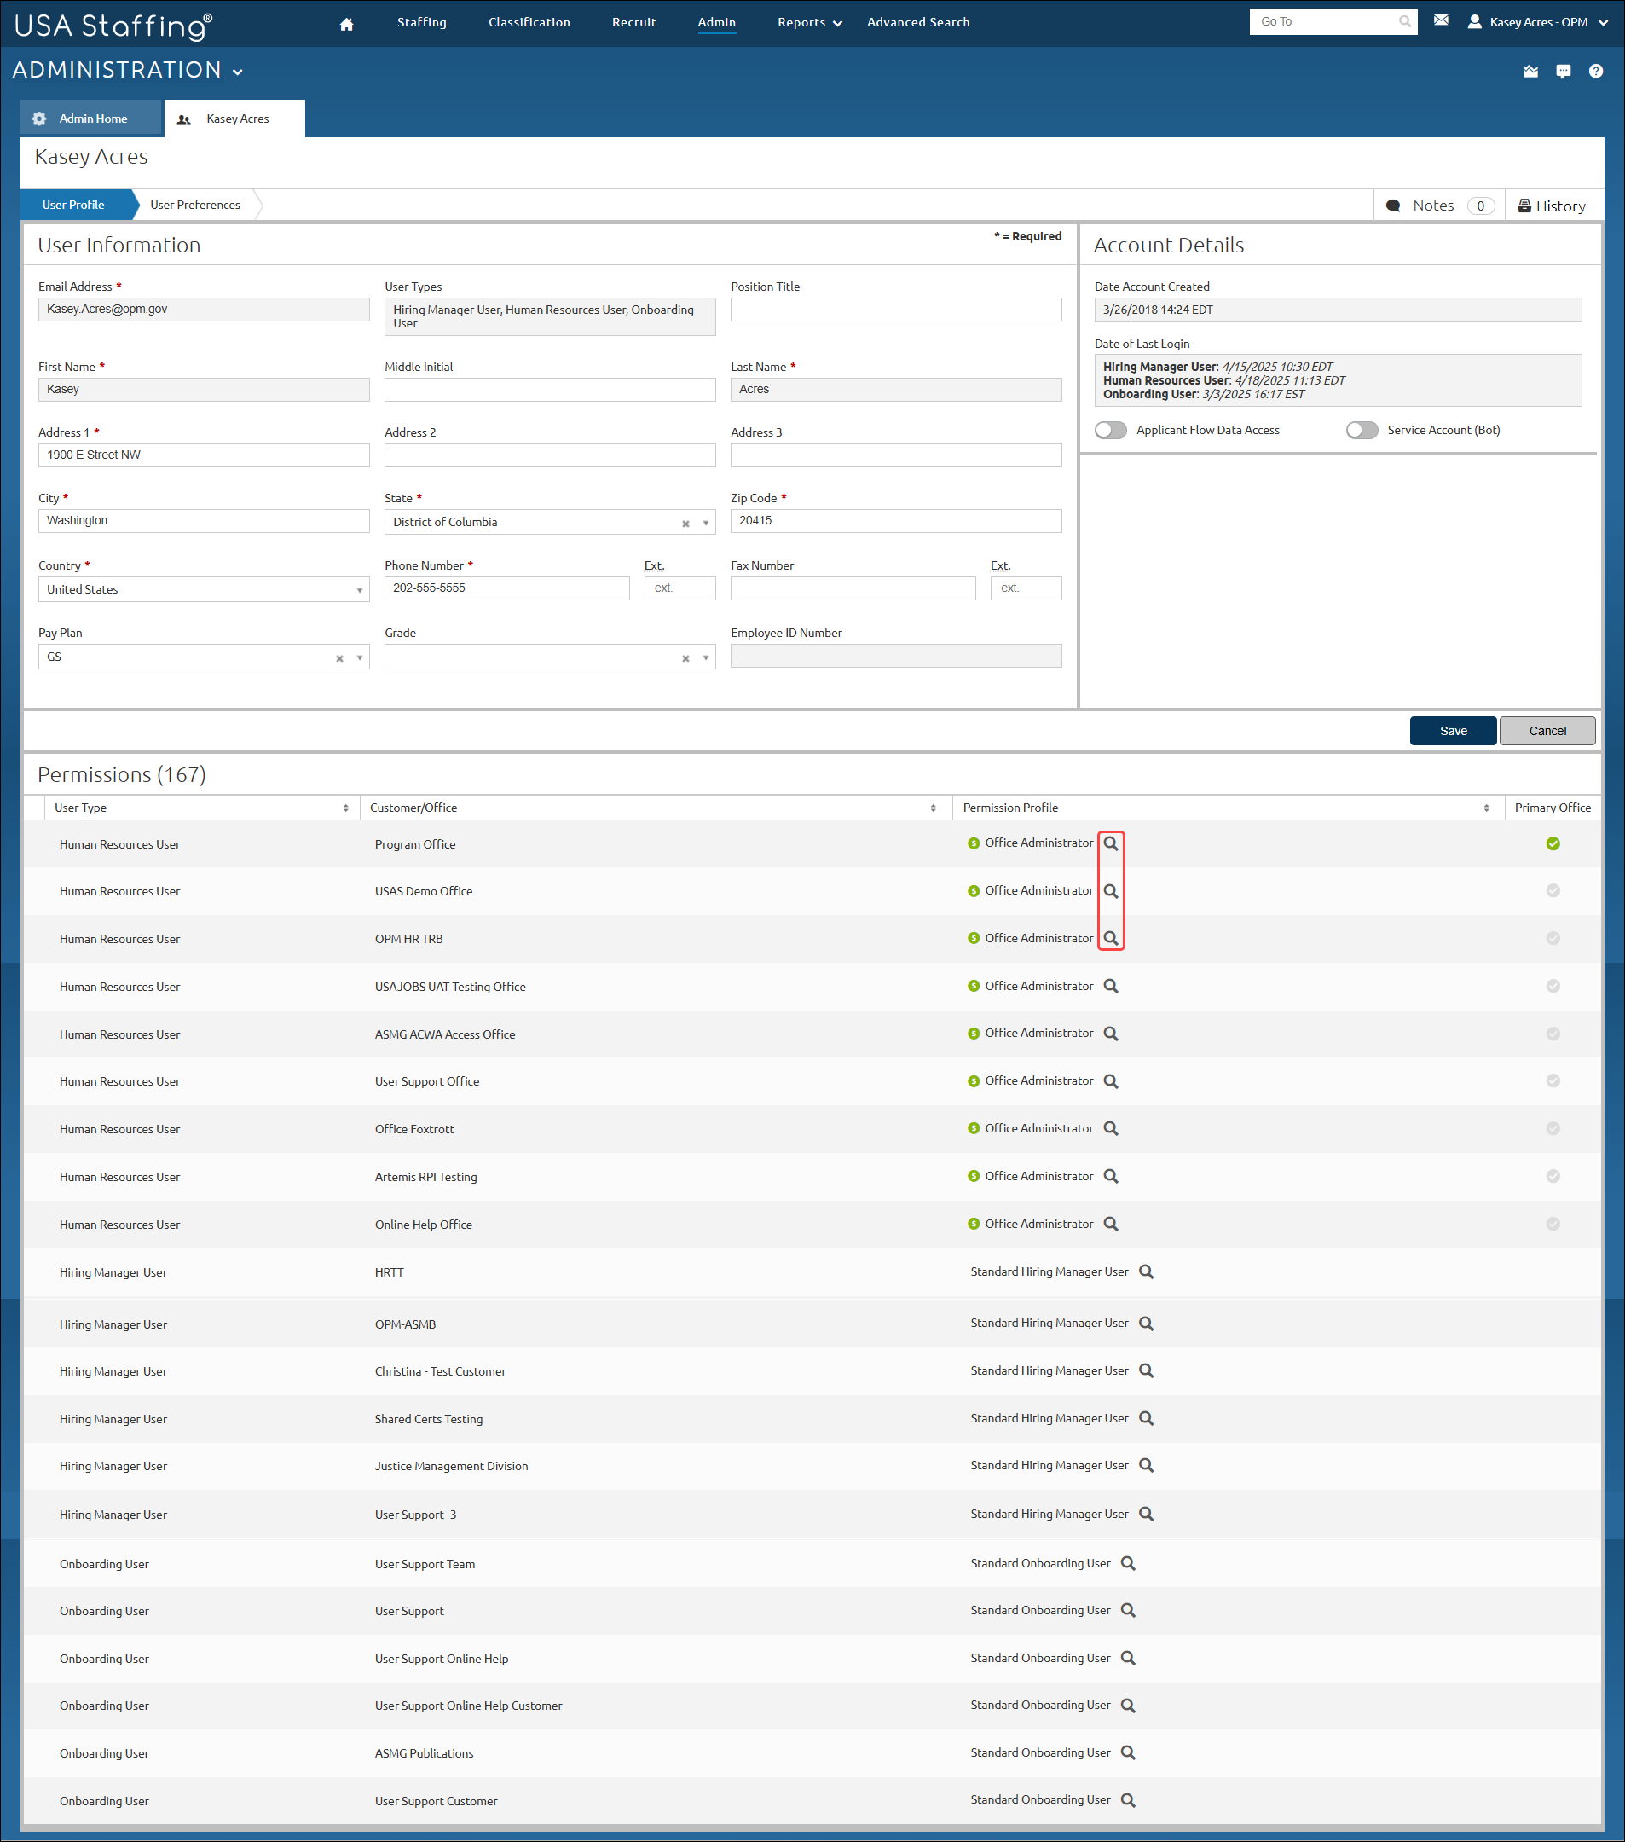
Task: Open the mail envelope icon in header
Action: pos(1441,20)
